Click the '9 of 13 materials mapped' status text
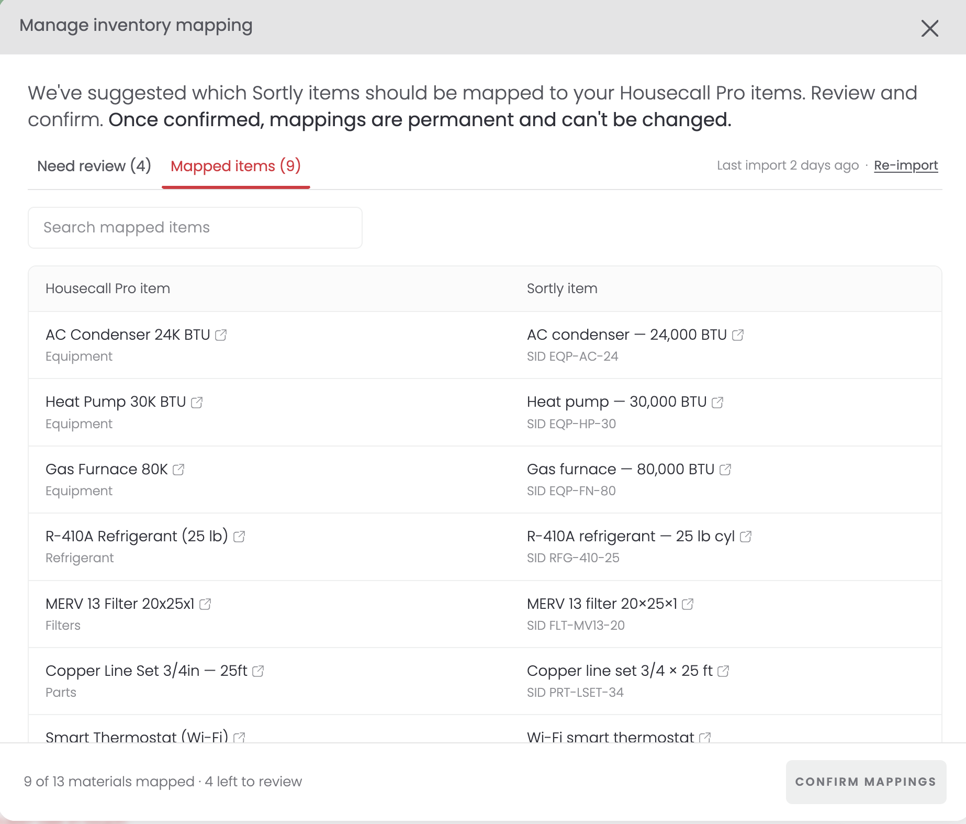The width and height of the screenshot is (966, 824). [x=109, y=782]
